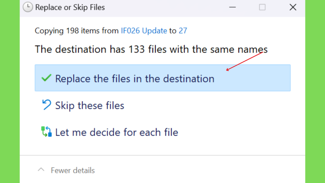The height and width of the screenshot is (183, 325).
Task: Click the red annotation arrow
Action: [245, 61]
